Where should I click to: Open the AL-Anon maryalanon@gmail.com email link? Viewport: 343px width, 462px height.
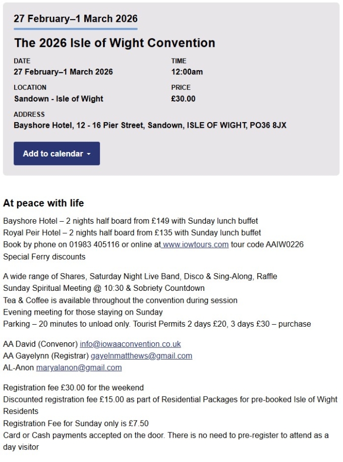(79, 368)
